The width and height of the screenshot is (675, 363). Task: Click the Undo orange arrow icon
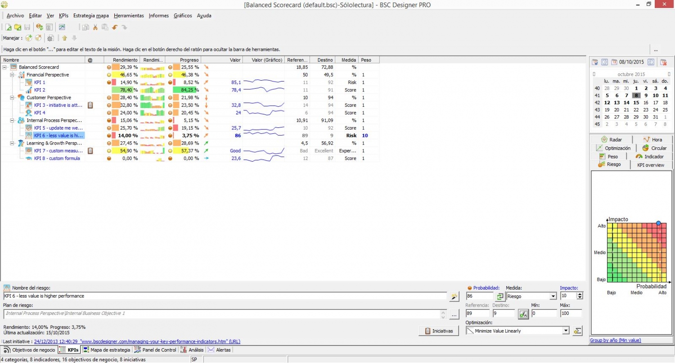click(x=115, y=27)
